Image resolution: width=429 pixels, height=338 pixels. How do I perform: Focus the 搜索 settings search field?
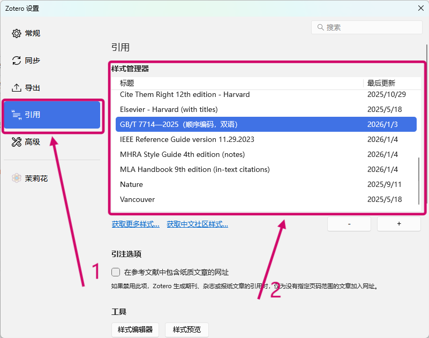coord(367,27)
